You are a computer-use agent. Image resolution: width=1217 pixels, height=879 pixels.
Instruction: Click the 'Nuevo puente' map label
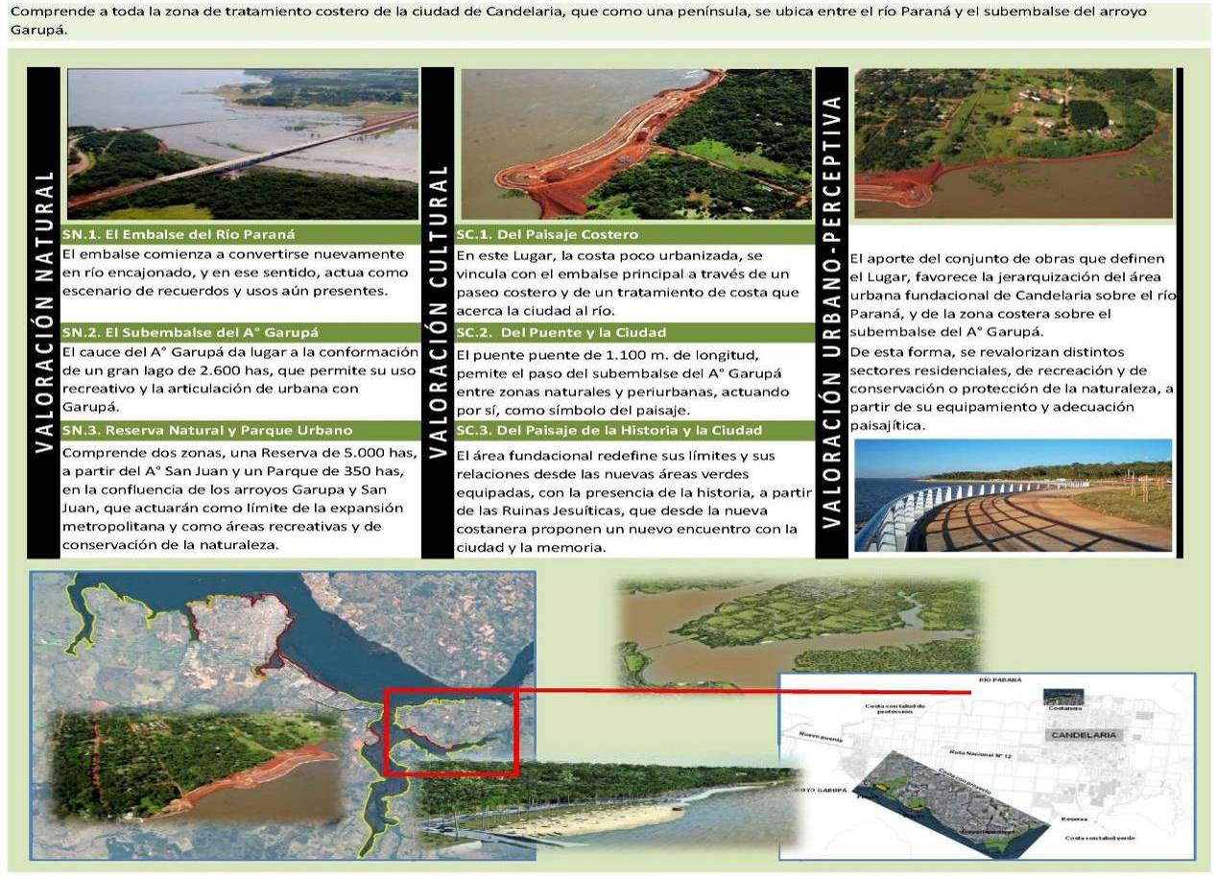tap(819, 737)
